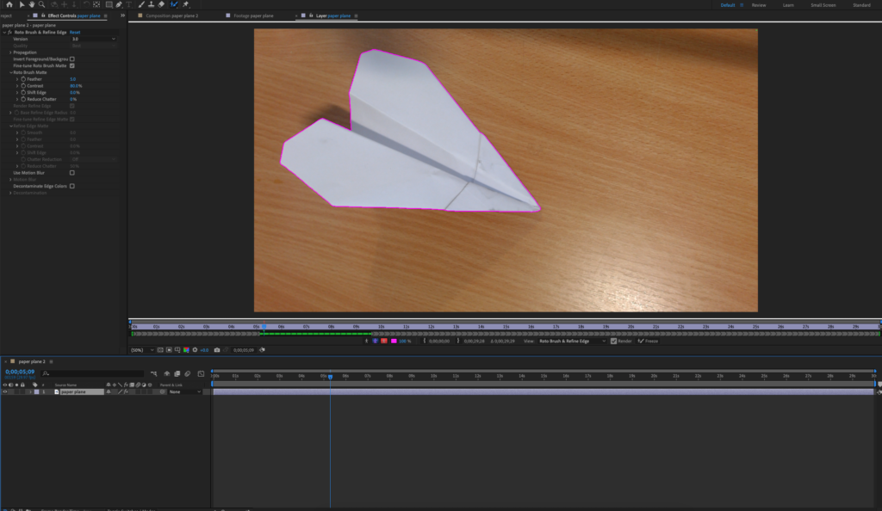Select the Eraser tool
882x511 pixels.
click(x=161, y=4)
